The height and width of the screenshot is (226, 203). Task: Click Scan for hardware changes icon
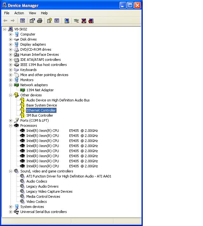pos(67,21)
